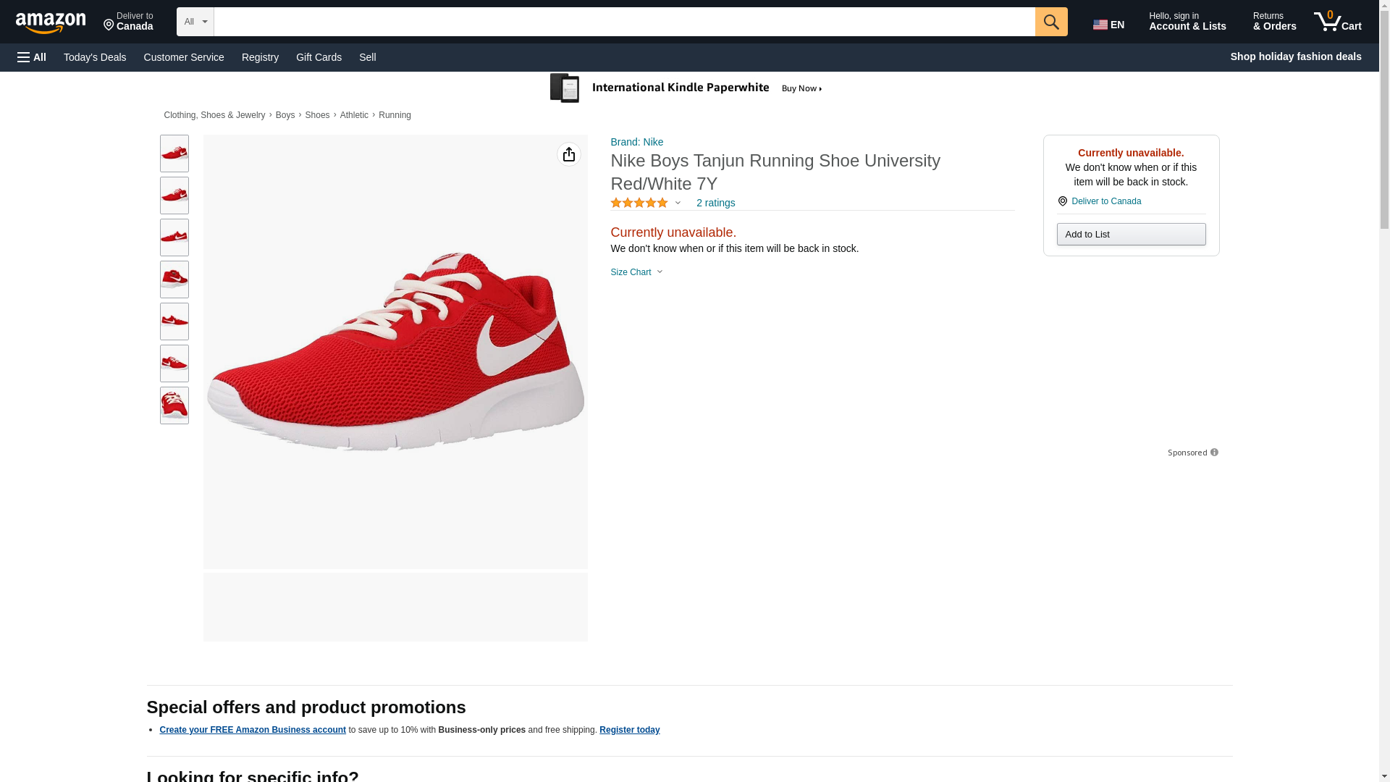Screen dimensions: 1390x782
Task: Open the All hamburger menu
Action: 32,57
